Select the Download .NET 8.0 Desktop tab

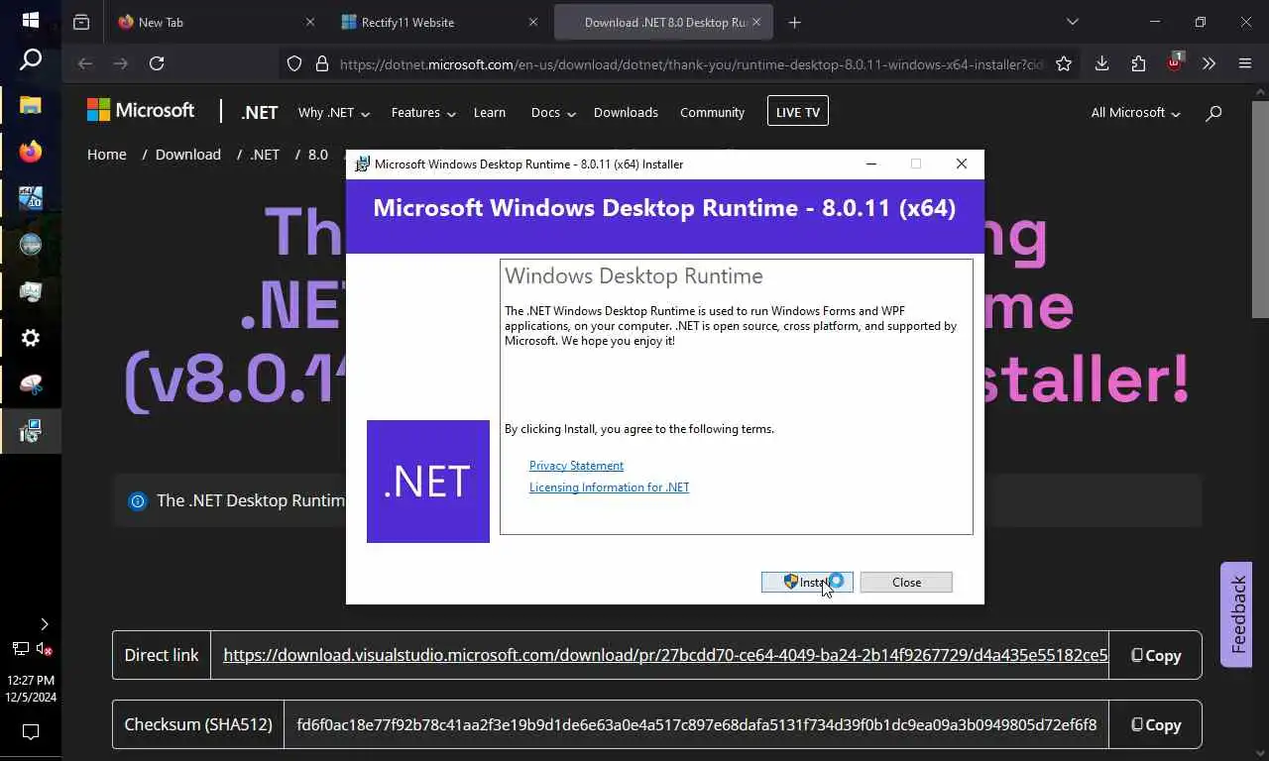[x=663, y=22]
